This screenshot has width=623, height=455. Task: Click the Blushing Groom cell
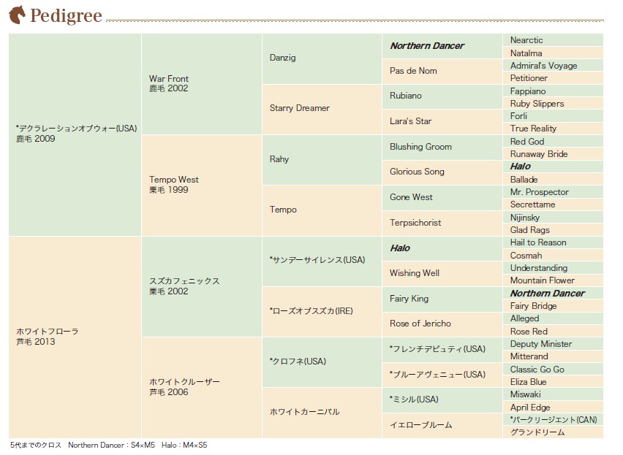pos(442,148)
